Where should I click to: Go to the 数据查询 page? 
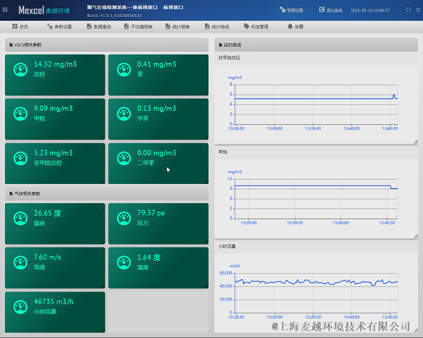click(x=99, y=26)
